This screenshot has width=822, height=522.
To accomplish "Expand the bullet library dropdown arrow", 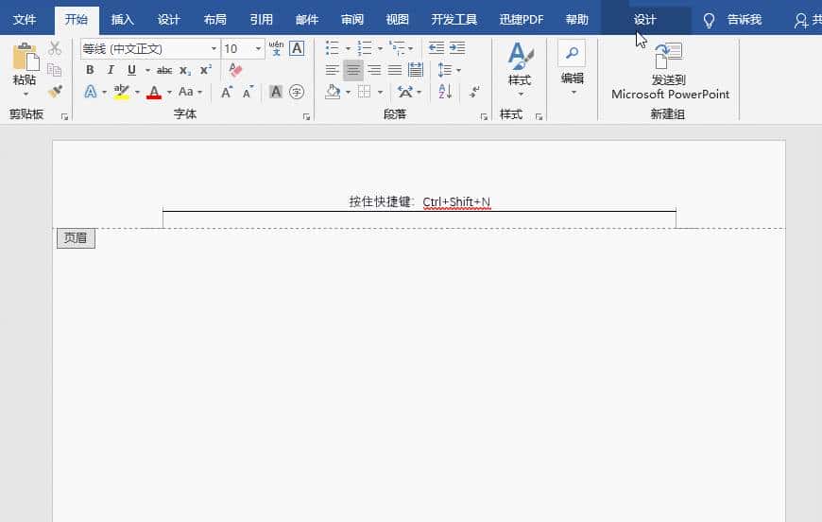I will pos(348,49).
